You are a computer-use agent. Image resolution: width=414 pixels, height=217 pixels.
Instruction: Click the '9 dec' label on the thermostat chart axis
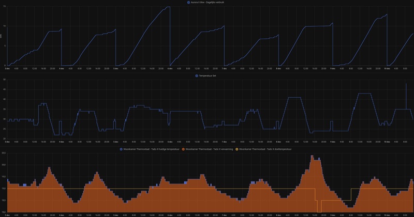pyautogui.click(x=333, y=215)
